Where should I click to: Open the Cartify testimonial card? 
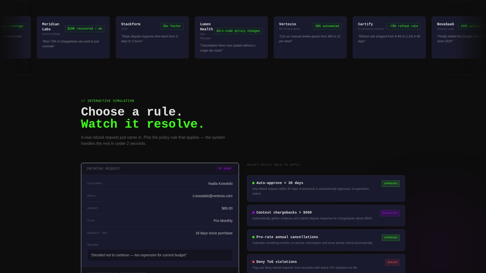pos(389,37)
